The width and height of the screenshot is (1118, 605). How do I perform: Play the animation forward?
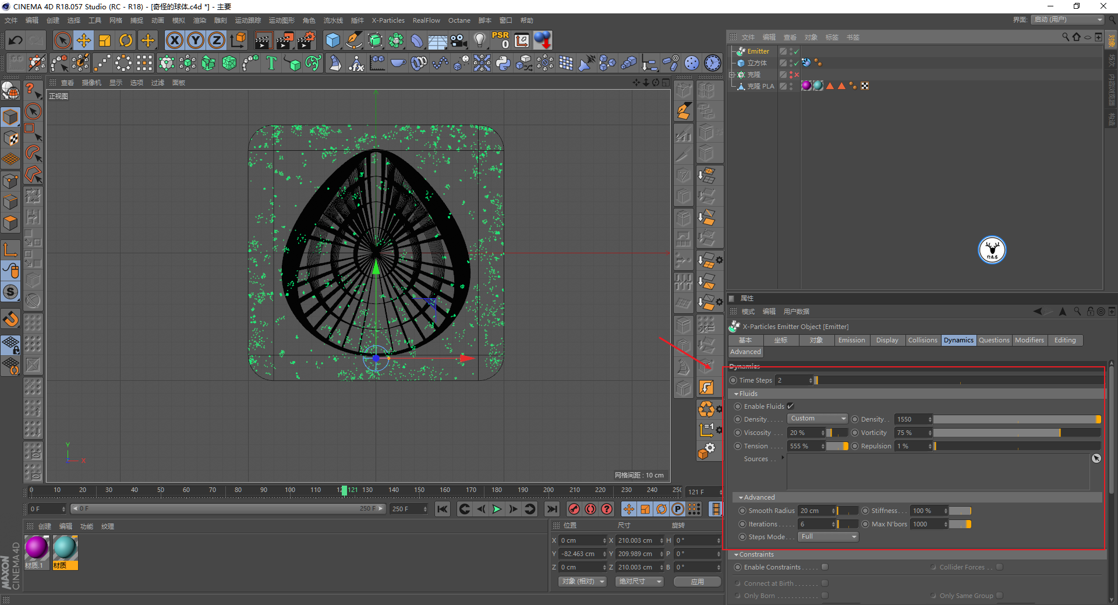[x=497, y=509]
